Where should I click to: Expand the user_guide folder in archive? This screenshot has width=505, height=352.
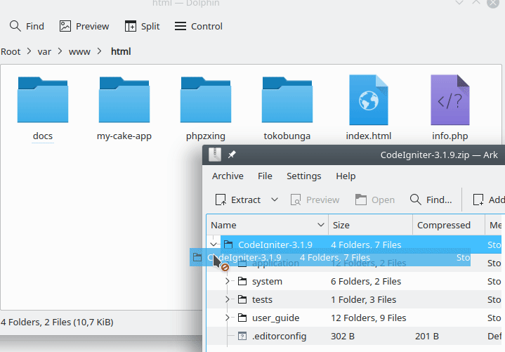[x=228, y=318]
